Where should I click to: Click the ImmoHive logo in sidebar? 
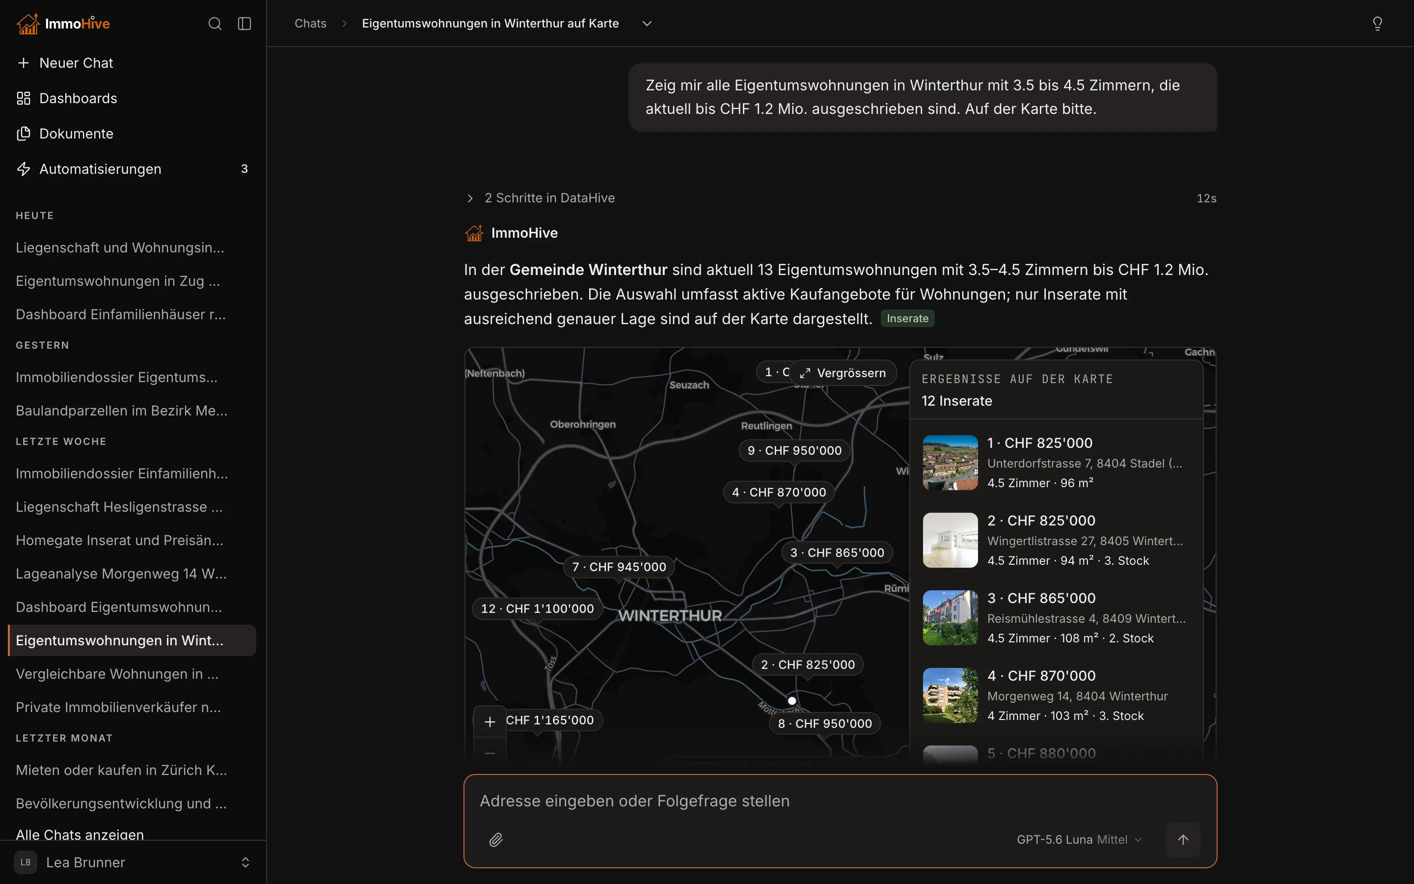pyautogui.click(x=63, y=24)
